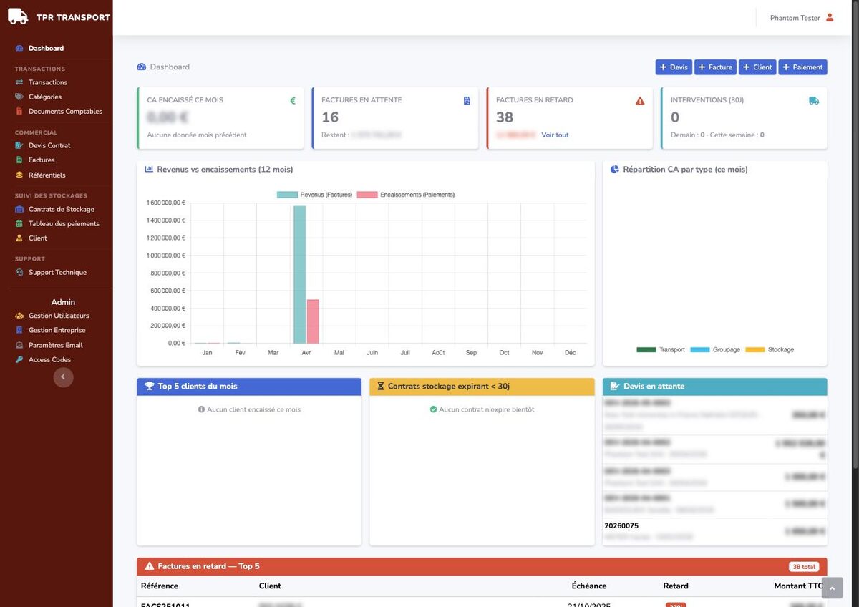Click warning triangle on Factures en retard card
Viewport: 859px width, 607px height.
point(640,101)
